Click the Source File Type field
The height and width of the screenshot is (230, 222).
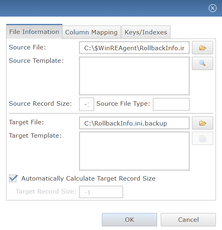coord(171,104)
